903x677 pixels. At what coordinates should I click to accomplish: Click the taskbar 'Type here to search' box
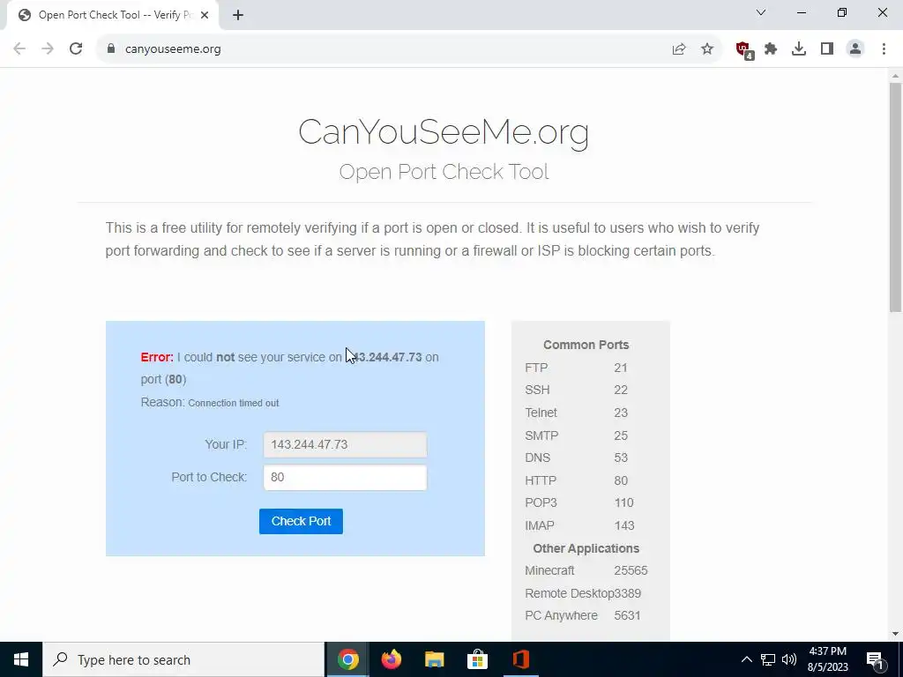tap(183, 659)
